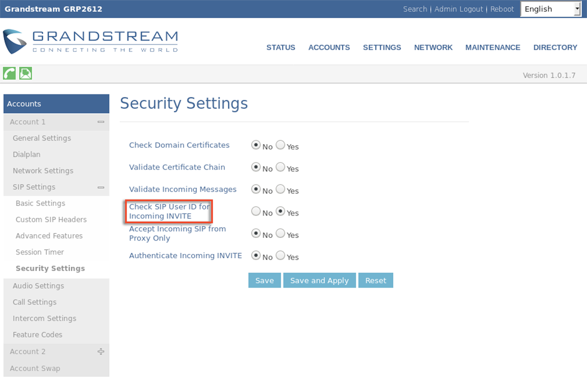Set Check Domain Certificates to Yes
The width and height of the screenshot is (587, 382).
pyautogui.click(x=280, y=145)
